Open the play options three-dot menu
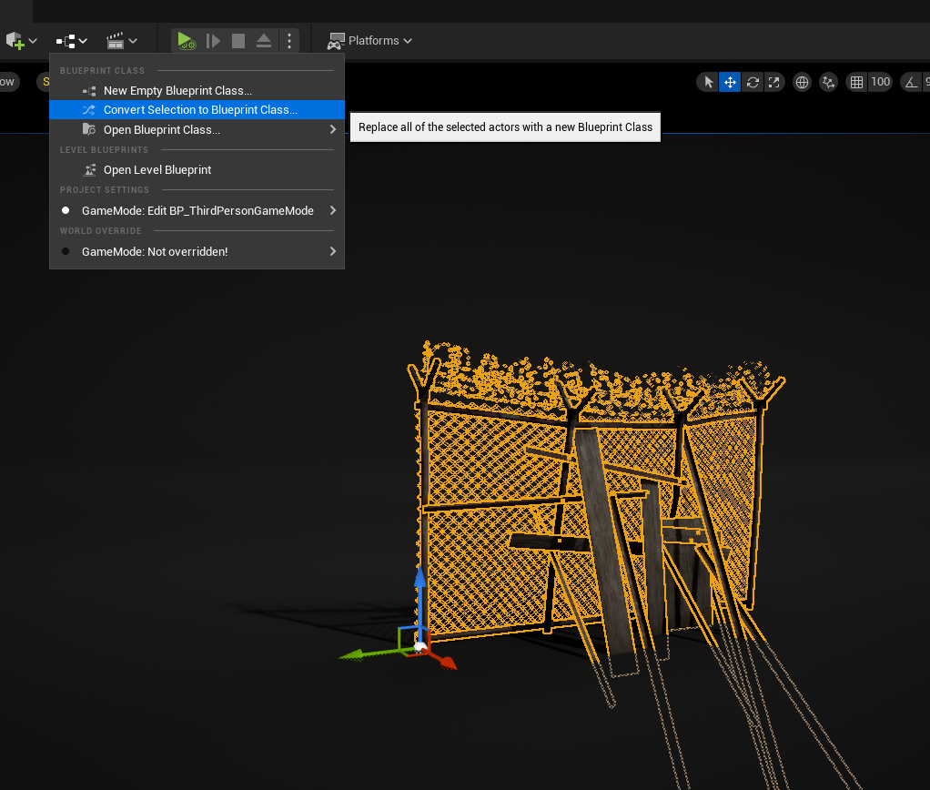 (x=289, y=41)
